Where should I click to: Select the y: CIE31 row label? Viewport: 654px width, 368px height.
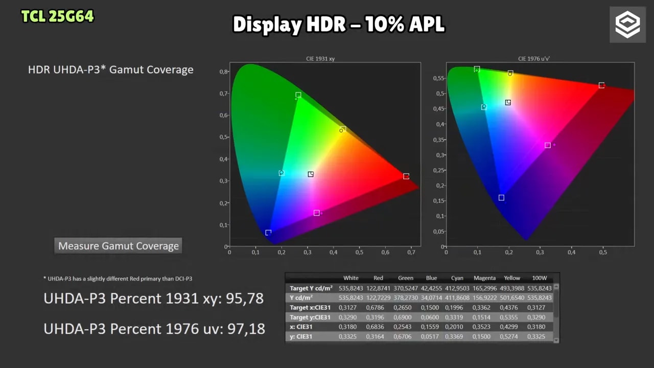coord(301,337)
